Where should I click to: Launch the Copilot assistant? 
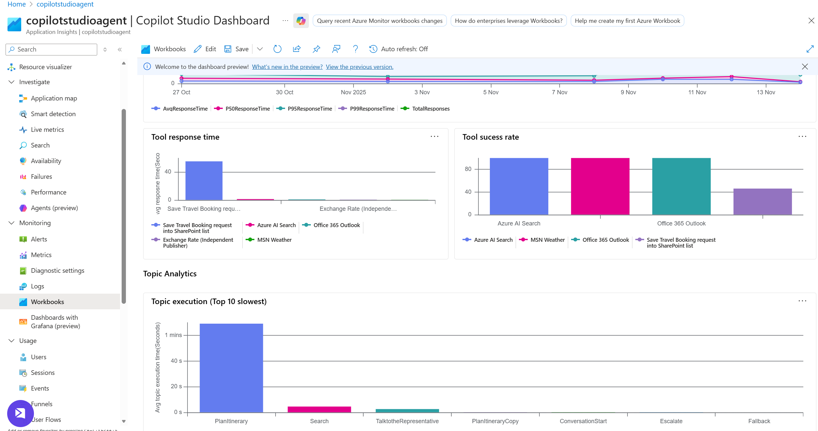pyautogui.click(x=300, y=21)
